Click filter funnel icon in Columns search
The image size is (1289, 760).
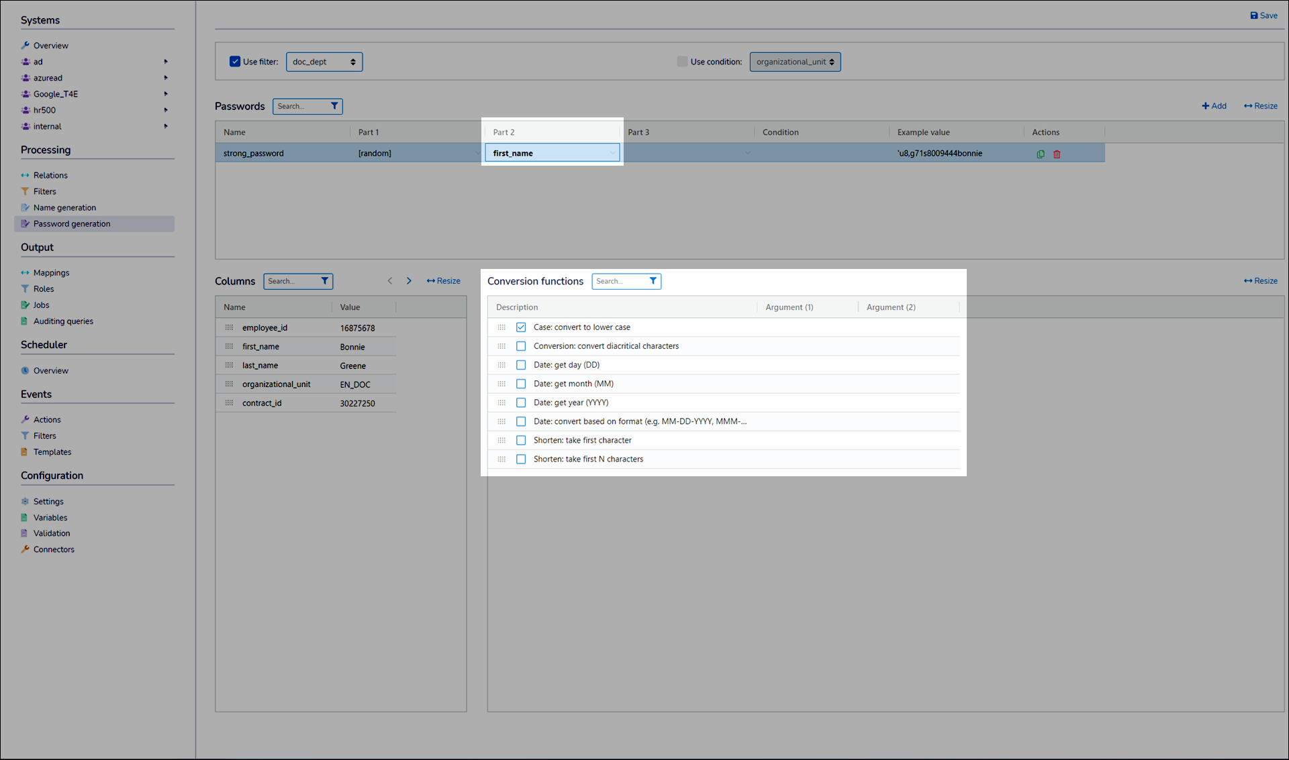(x=325, y=281)
